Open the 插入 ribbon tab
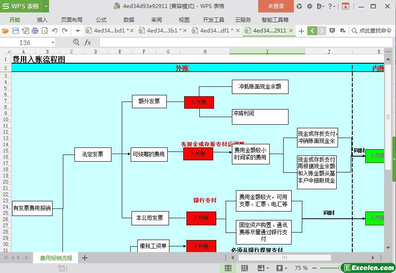Viewport: 396px width, 273px height. coord(42,20)
